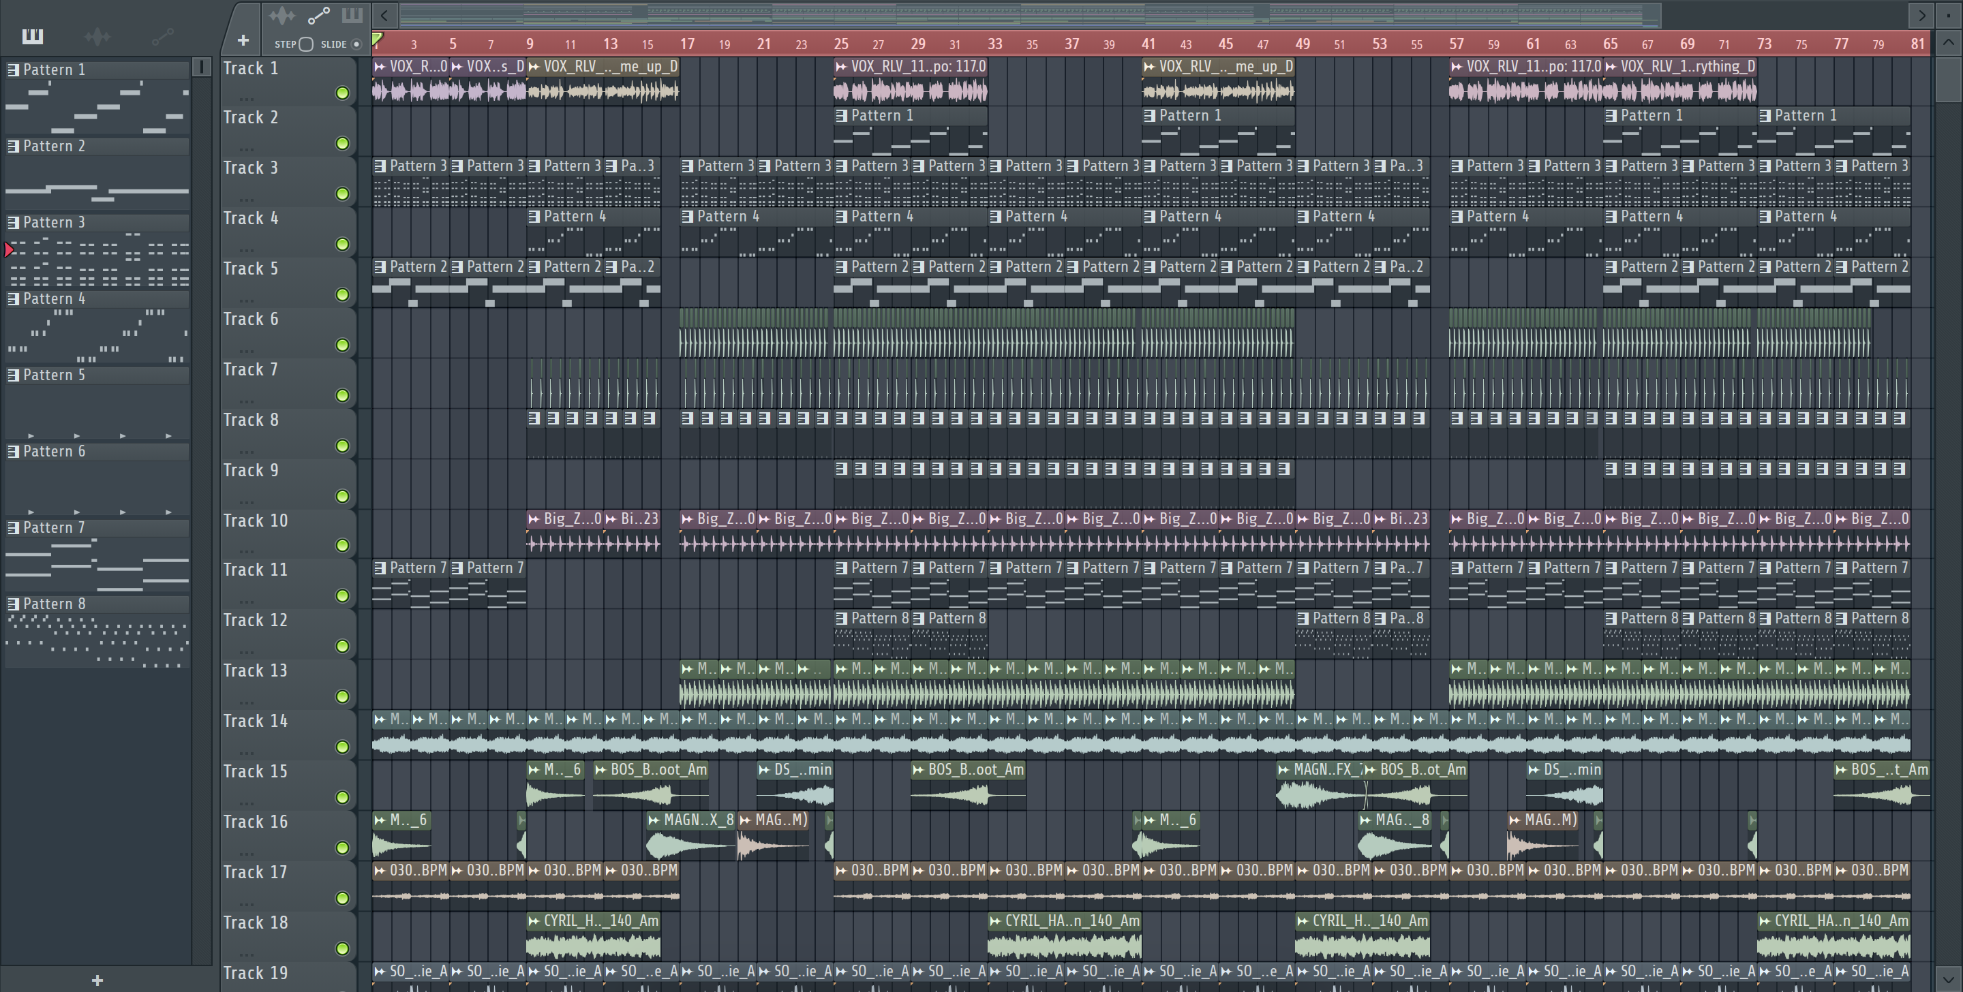Click the Track 13 header label
The width and height of the screenshot is (1963, 992).
coord(256,670)
